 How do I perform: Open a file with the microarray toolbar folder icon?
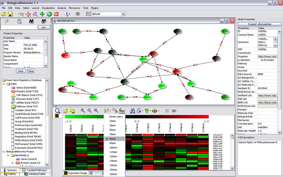(x=65, y=111)
